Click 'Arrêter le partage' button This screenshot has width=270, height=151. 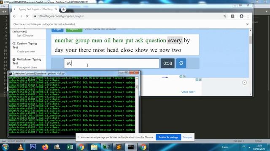[x=168, y=137]
